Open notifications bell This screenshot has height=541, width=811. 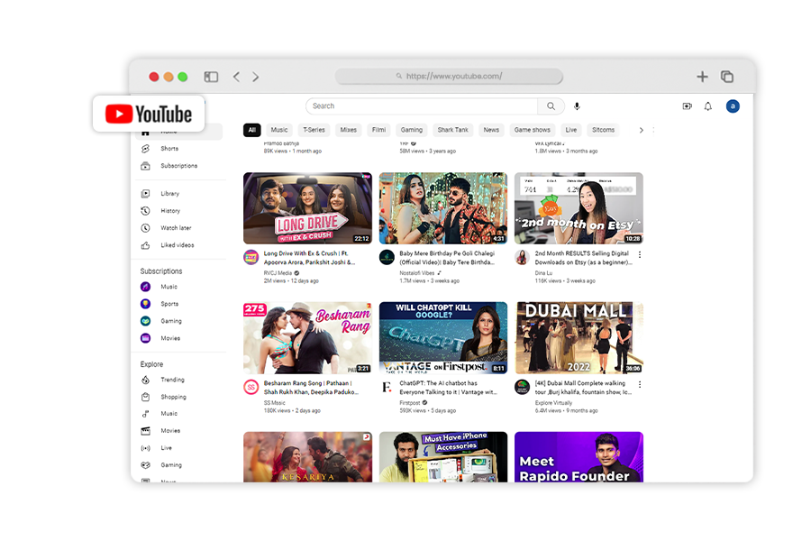pos(708,105)
